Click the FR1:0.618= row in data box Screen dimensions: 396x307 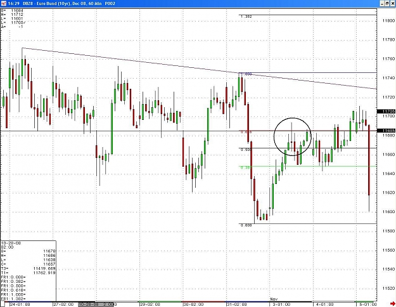coord(13,290)
